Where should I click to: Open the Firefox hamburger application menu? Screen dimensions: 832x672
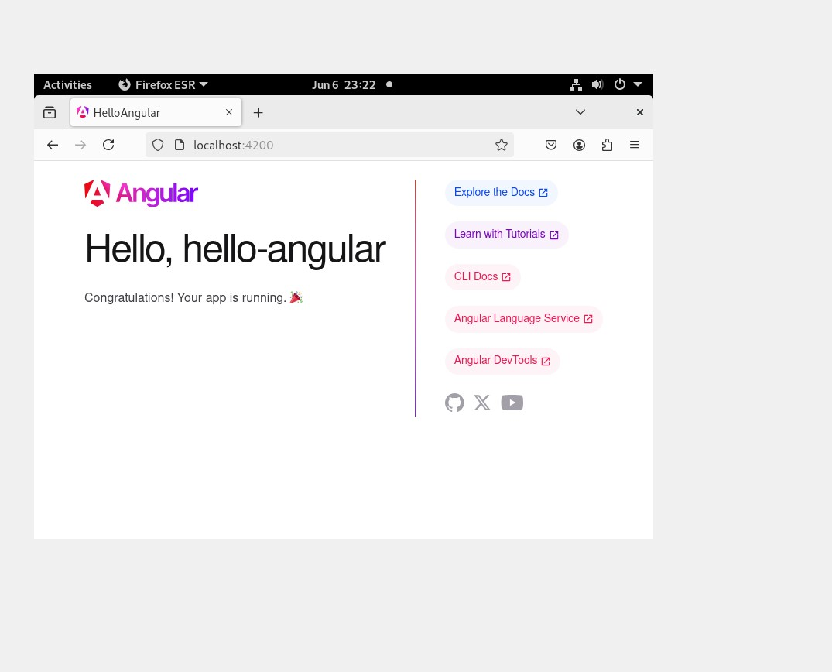click(635, 145)
